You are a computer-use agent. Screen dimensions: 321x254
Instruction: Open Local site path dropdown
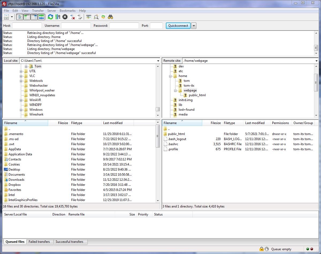coord(158,61)
